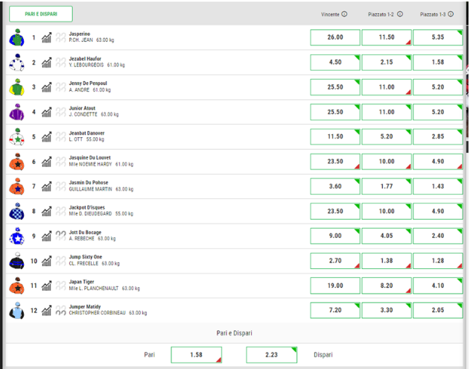This screenshot has height=369, width=470.
Task: Select the Vincente column header
Action: click(330, 14)
